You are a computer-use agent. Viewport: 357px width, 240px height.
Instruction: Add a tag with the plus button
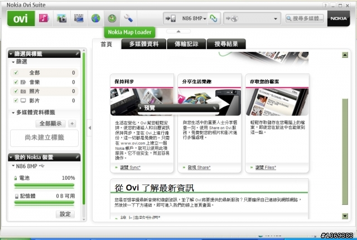(x=72, y=124)
